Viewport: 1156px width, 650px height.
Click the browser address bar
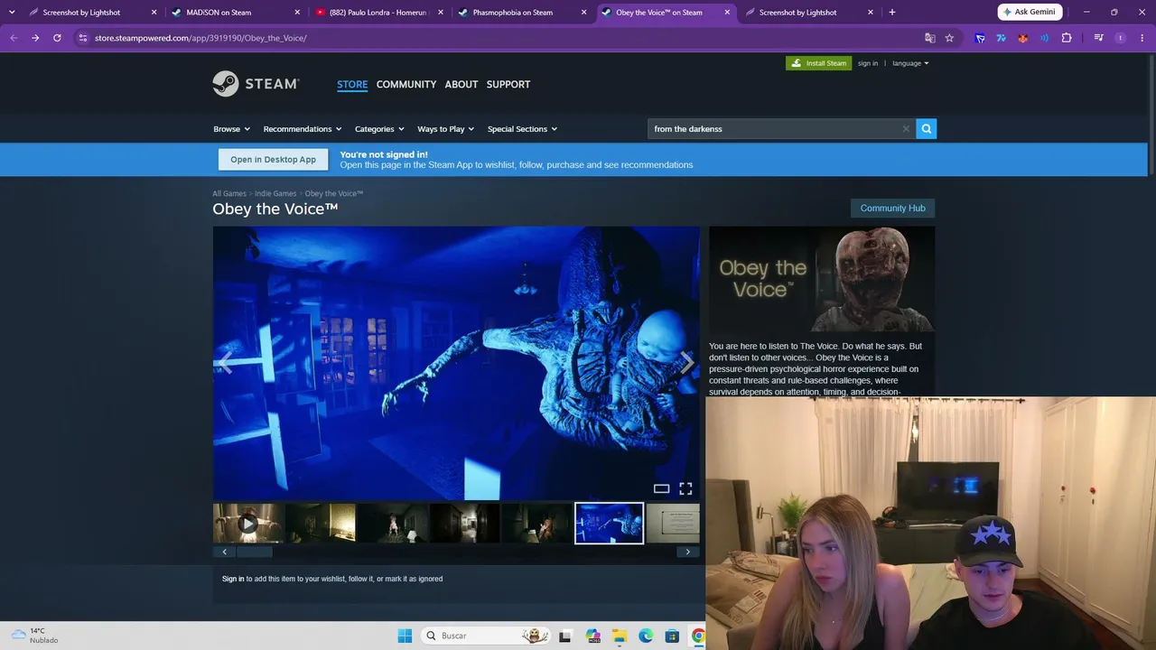click(506, 38)
